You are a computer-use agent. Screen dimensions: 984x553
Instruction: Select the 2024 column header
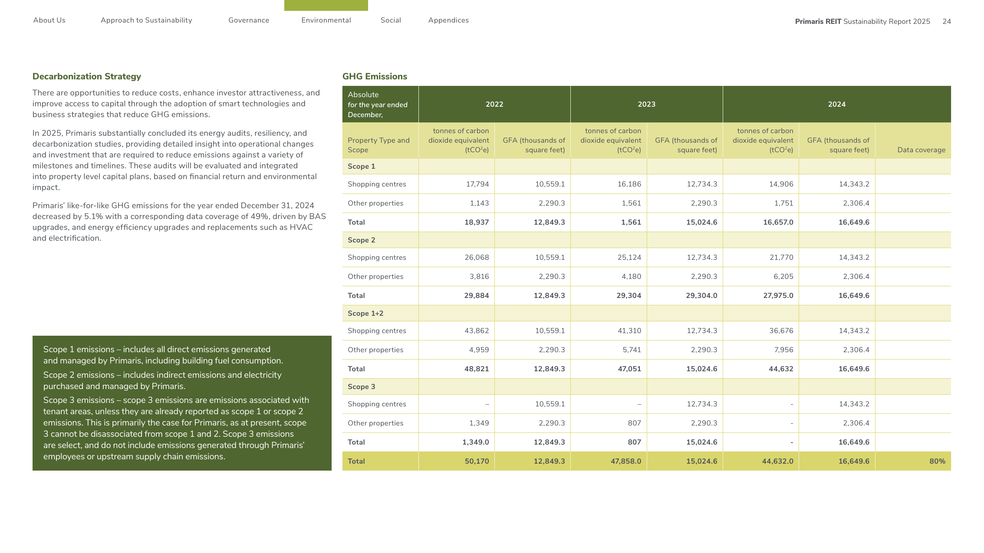tap(837, 104)
